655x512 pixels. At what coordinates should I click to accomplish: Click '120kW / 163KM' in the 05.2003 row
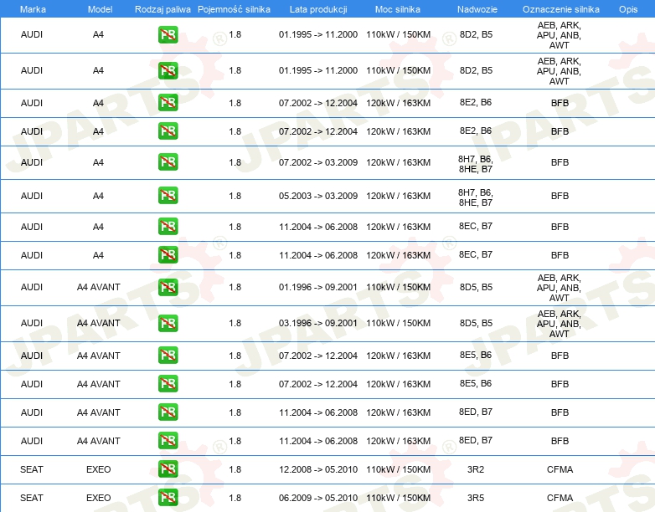tap(399, 196)
